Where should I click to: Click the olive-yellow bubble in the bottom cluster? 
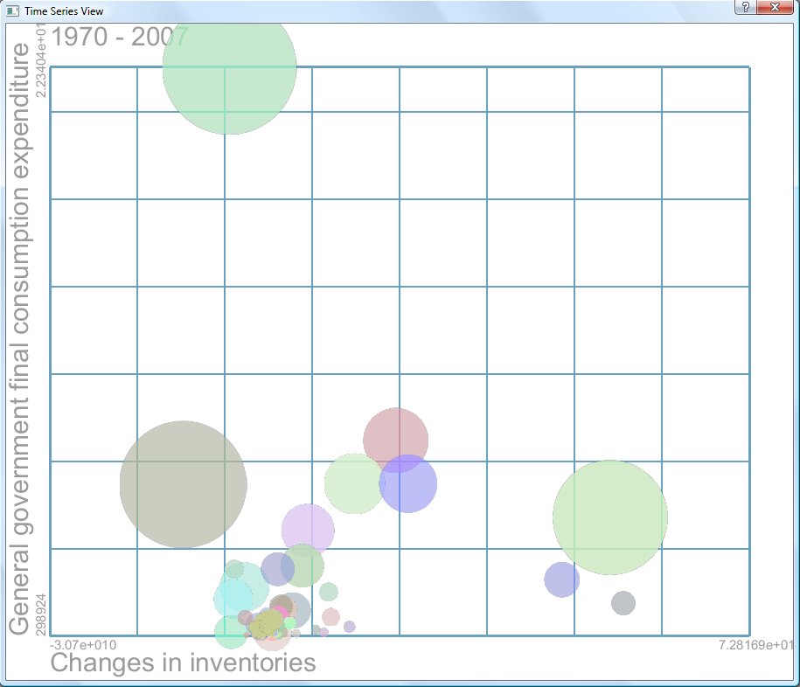click(x=266, y=624)
